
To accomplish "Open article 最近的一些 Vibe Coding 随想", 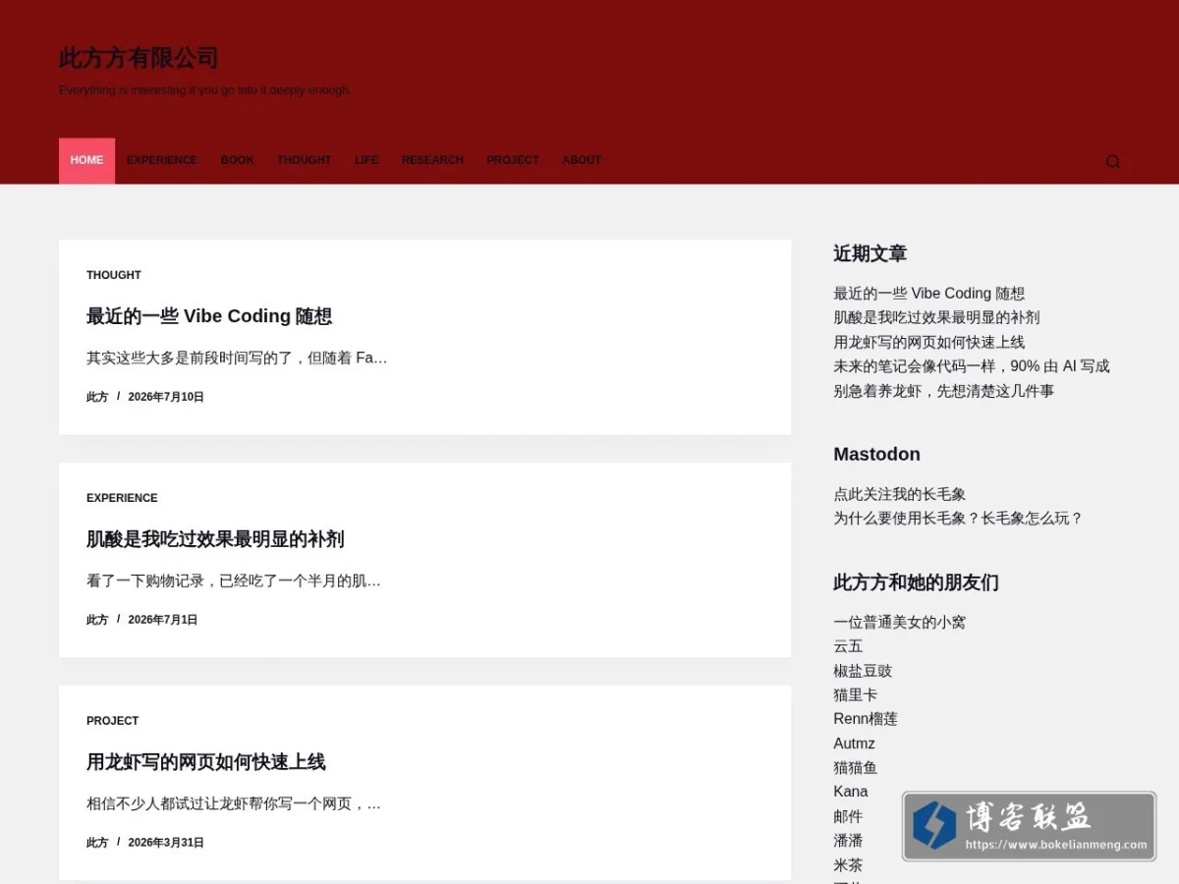I will tap(209, 316).
